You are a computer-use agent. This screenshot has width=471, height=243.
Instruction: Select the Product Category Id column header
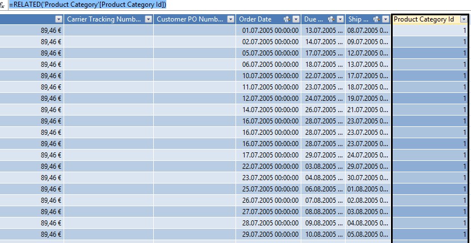(x=424, y=19)
